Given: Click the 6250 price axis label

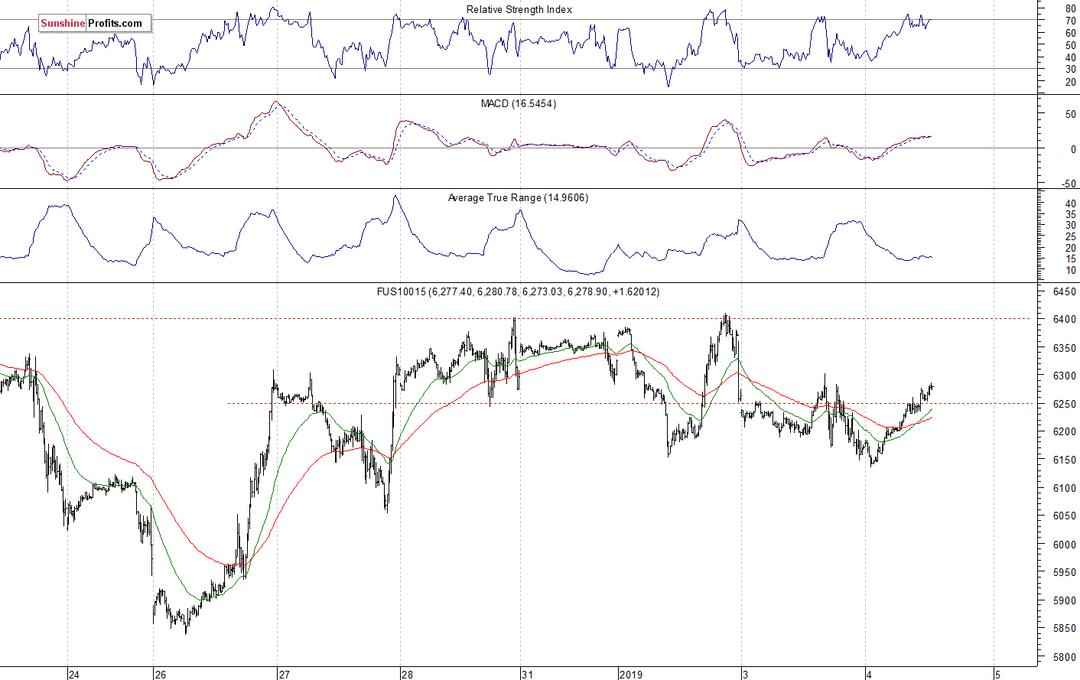Looking at the screenshot, I should coord(1065,404).
